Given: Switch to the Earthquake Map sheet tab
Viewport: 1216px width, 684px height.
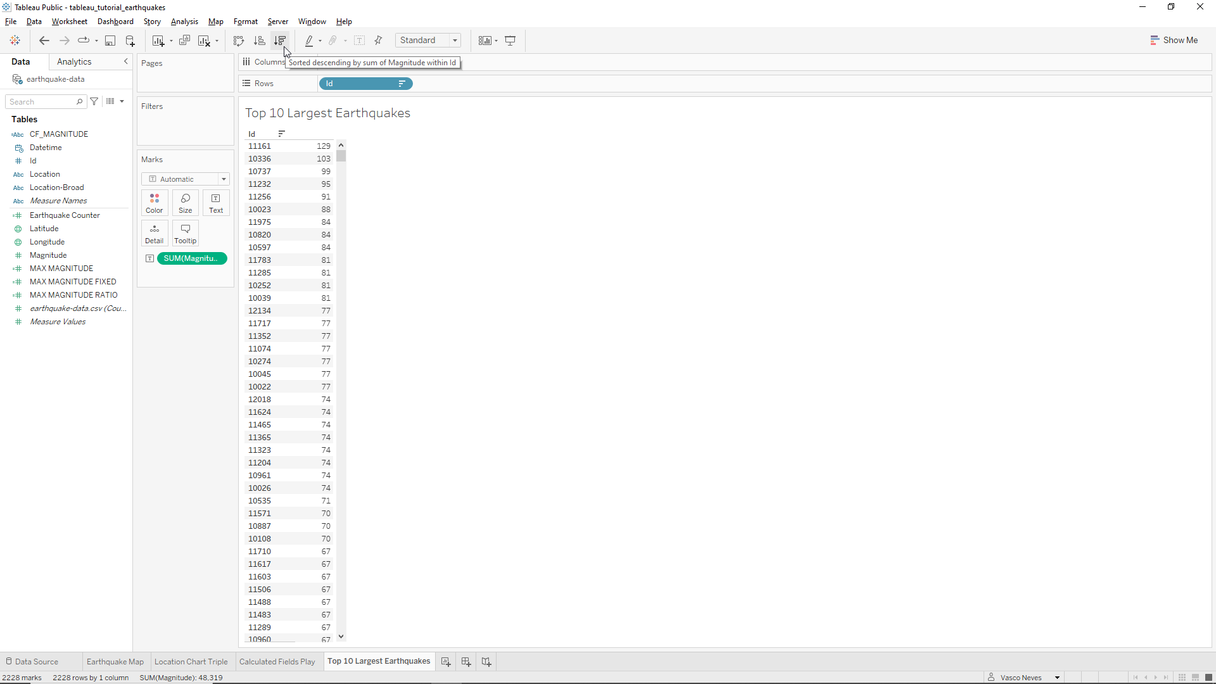Looking at the screenshot, I should [115, 662].
